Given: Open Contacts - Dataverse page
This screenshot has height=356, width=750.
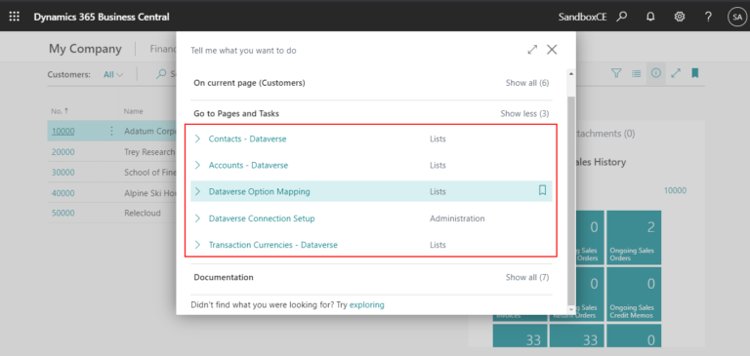Looking at the screenshot, I should 247,139.
